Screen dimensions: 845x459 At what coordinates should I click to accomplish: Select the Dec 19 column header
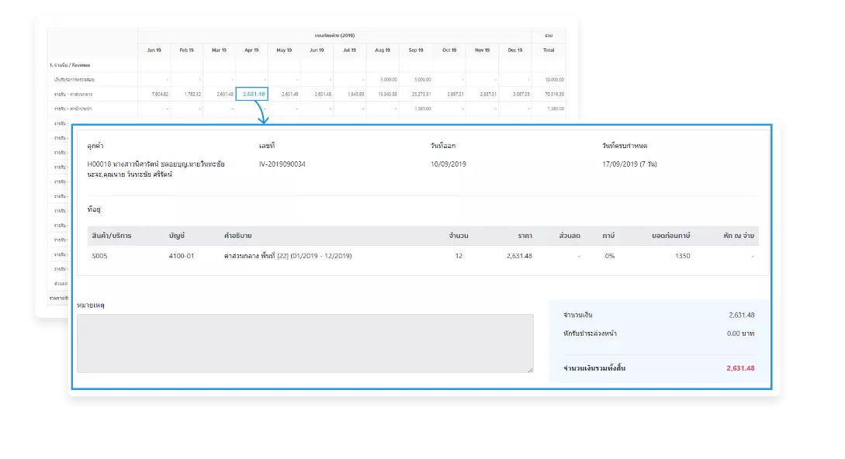pyautogui.click(x=514, y=50)
